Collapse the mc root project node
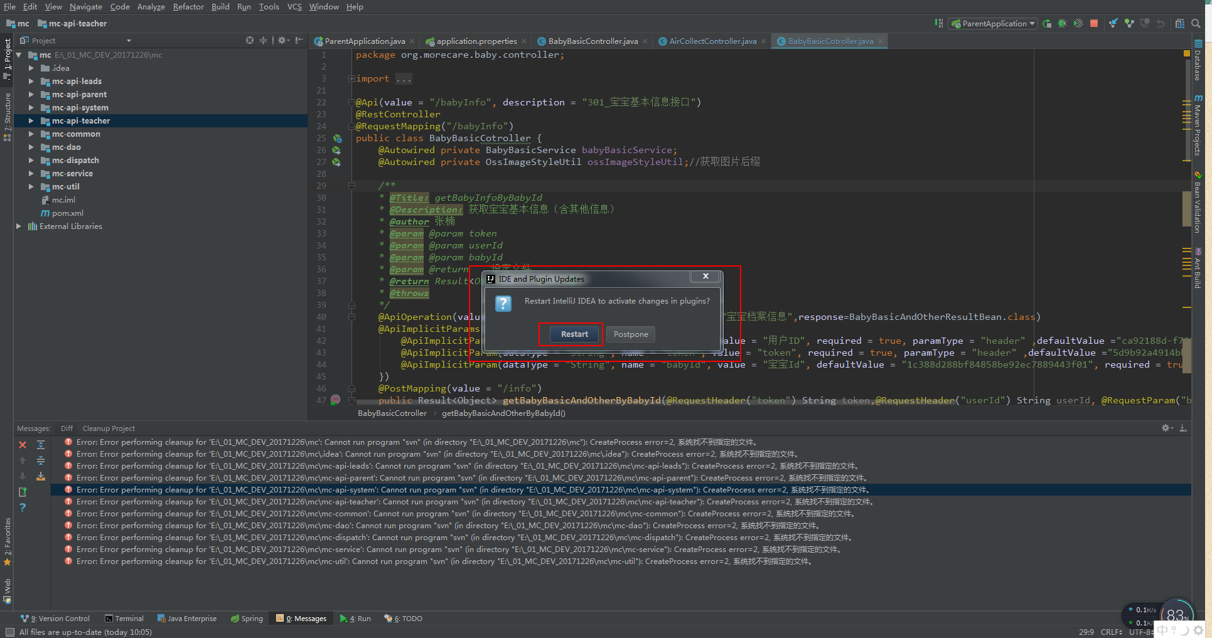Viewport: 1212px width, 638px height. 19,55
